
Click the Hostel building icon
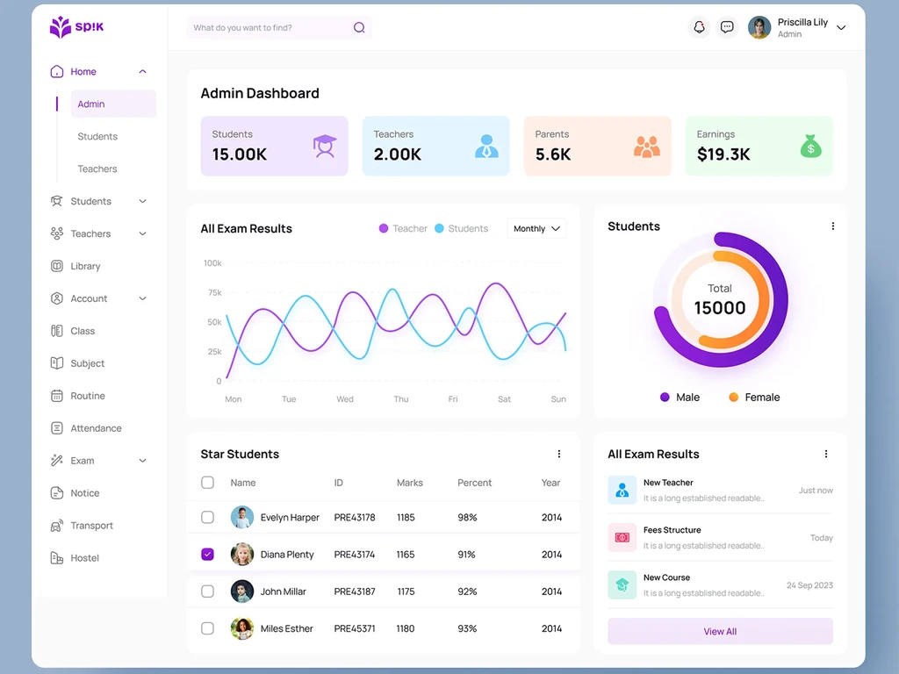[x=57, y=557]
